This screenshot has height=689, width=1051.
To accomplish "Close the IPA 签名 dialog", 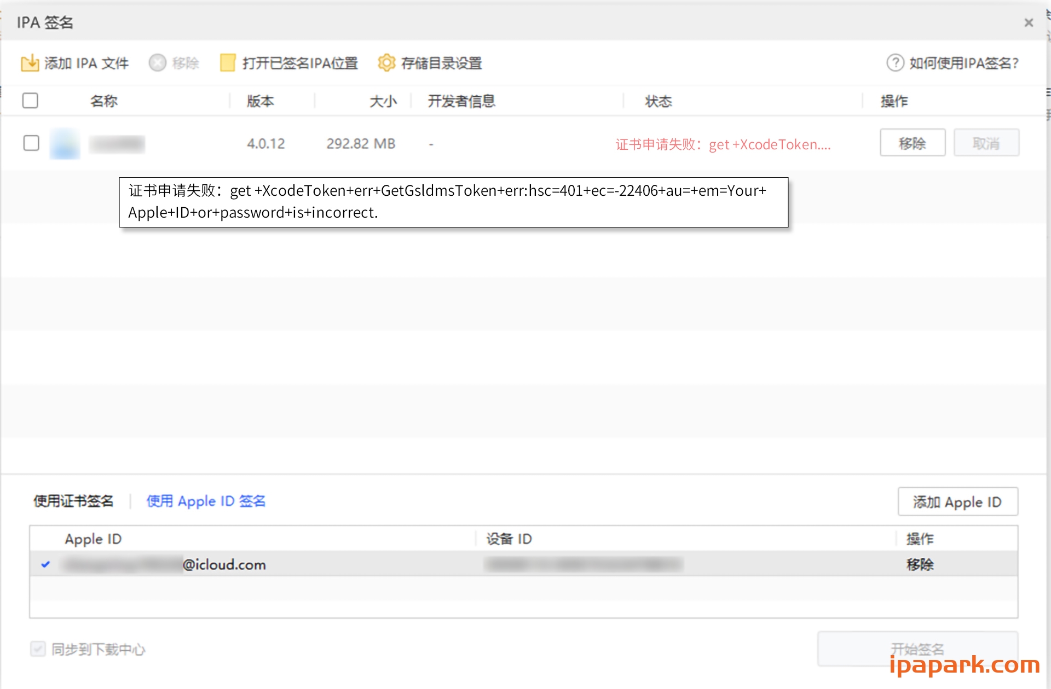I will click(x=1029, y=22).
